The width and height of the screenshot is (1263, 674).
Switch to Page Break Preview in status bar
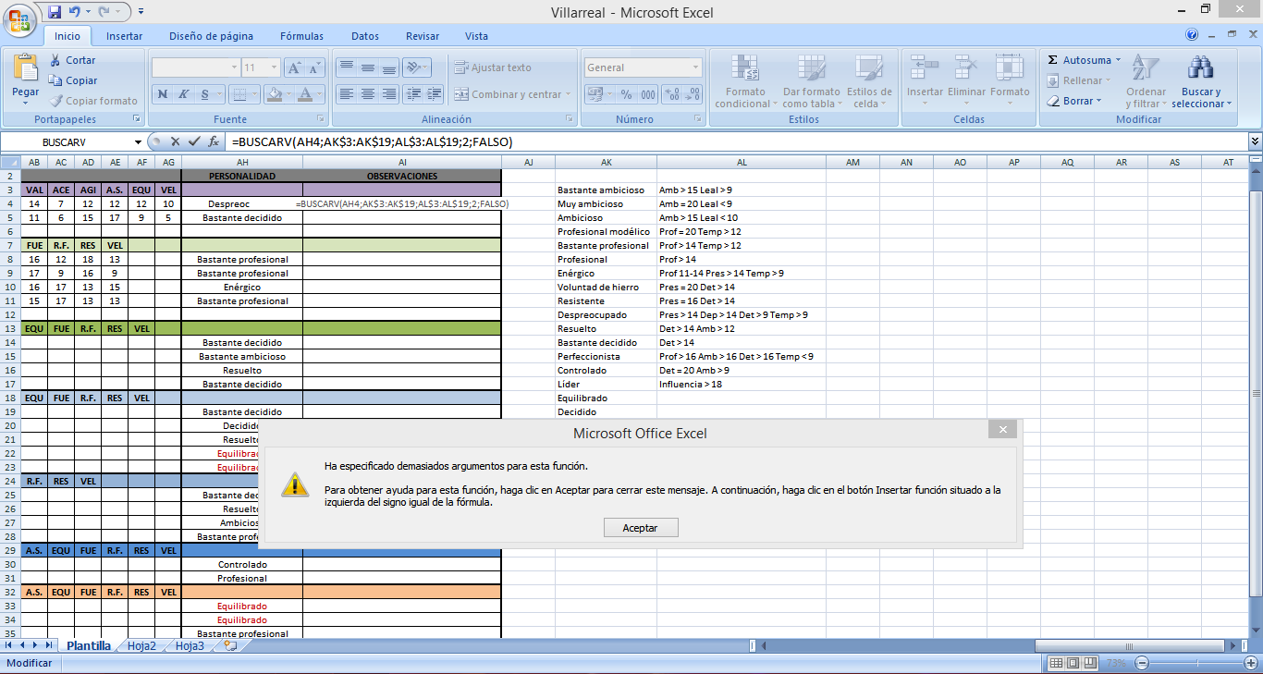tap(1090, 663)
